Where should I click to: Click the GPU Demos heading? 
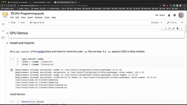point(19,33)
